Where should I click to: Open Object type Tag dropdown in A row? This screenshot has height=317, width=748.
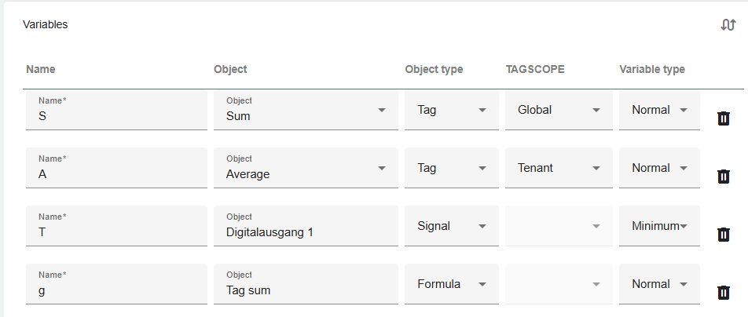tap(451, 169)
